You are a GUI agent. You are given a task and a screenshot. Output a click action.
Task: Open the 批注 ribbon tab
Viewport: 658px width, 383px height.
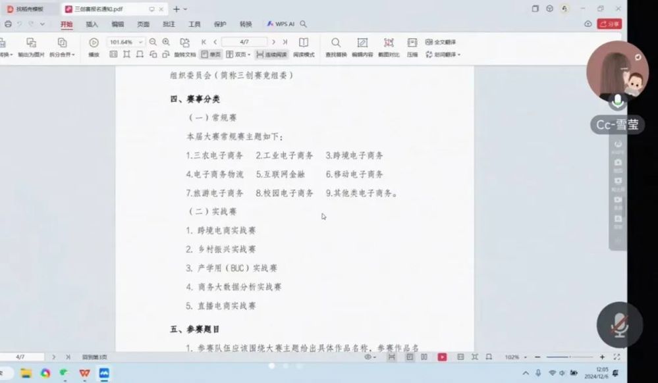(x=169, y=24)
